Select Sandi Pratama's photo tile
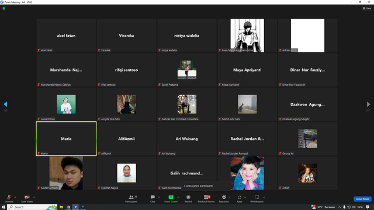374x210 pixels. [x=187, y=70]
